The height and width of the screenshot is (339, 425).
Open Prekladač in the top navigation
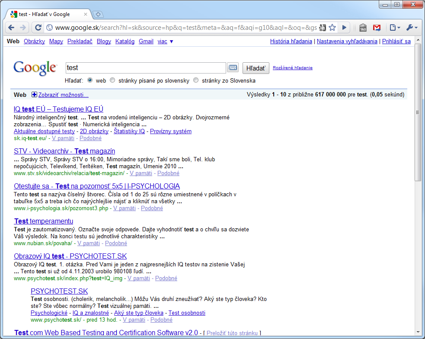click(x=80, y=42)
